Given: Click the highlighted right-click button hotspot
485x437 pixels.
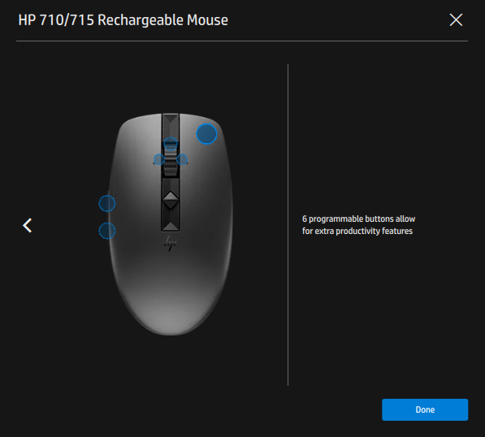Looking at the screenshot, I should click(x=206, y=134).
